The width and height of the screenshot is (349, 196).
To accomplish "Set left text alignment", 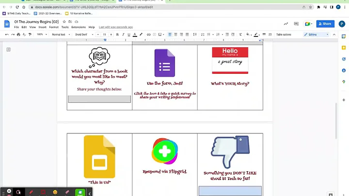I will (170, 34).
